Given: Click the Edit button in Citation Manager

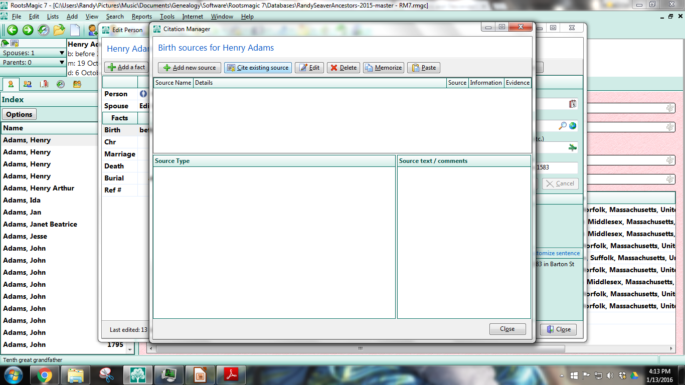Looking at the screenshot, I should point(309,68).
